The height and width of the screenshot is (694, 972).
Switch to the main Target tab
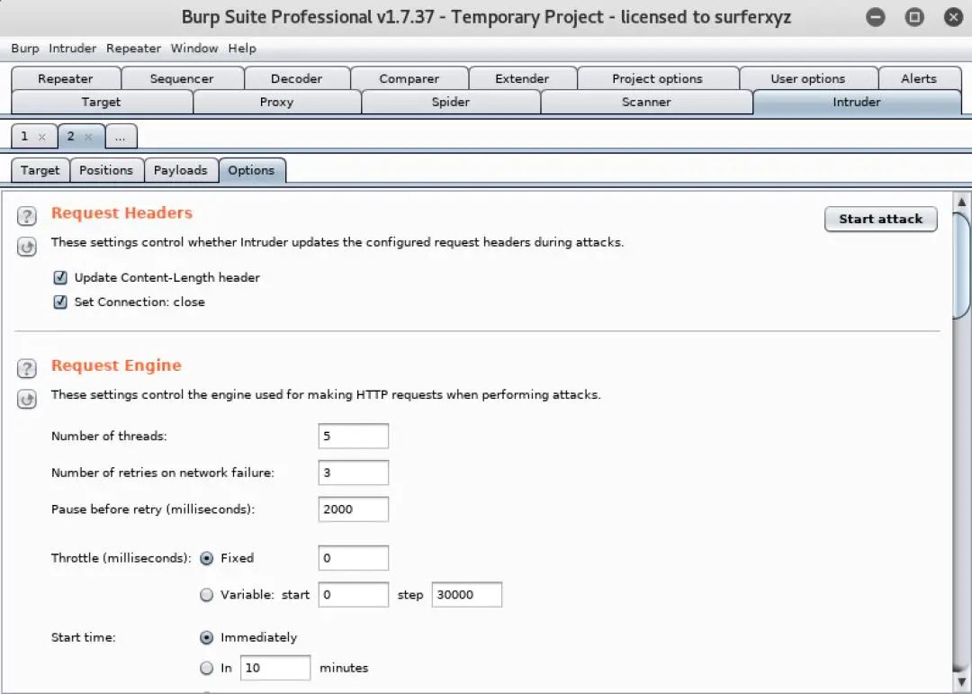[x=101, y=103]
